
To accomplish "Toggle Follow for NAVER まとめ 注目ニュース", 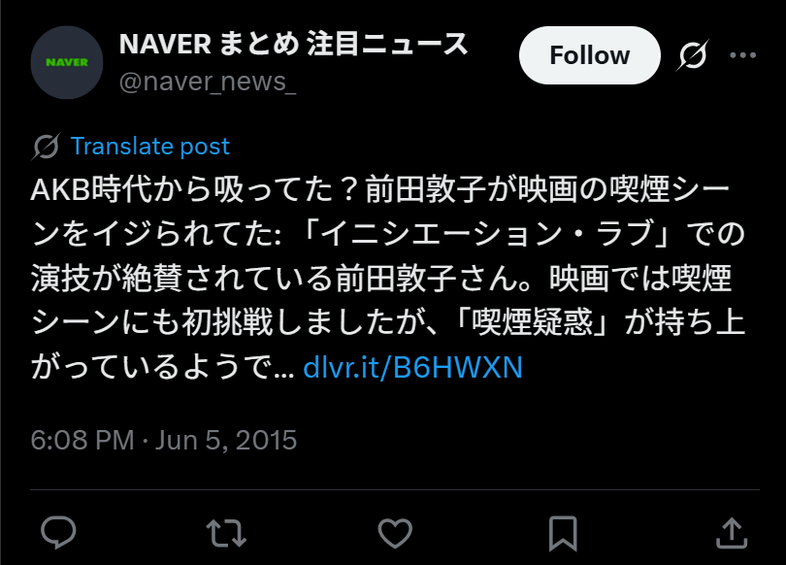I will point(590,55).
